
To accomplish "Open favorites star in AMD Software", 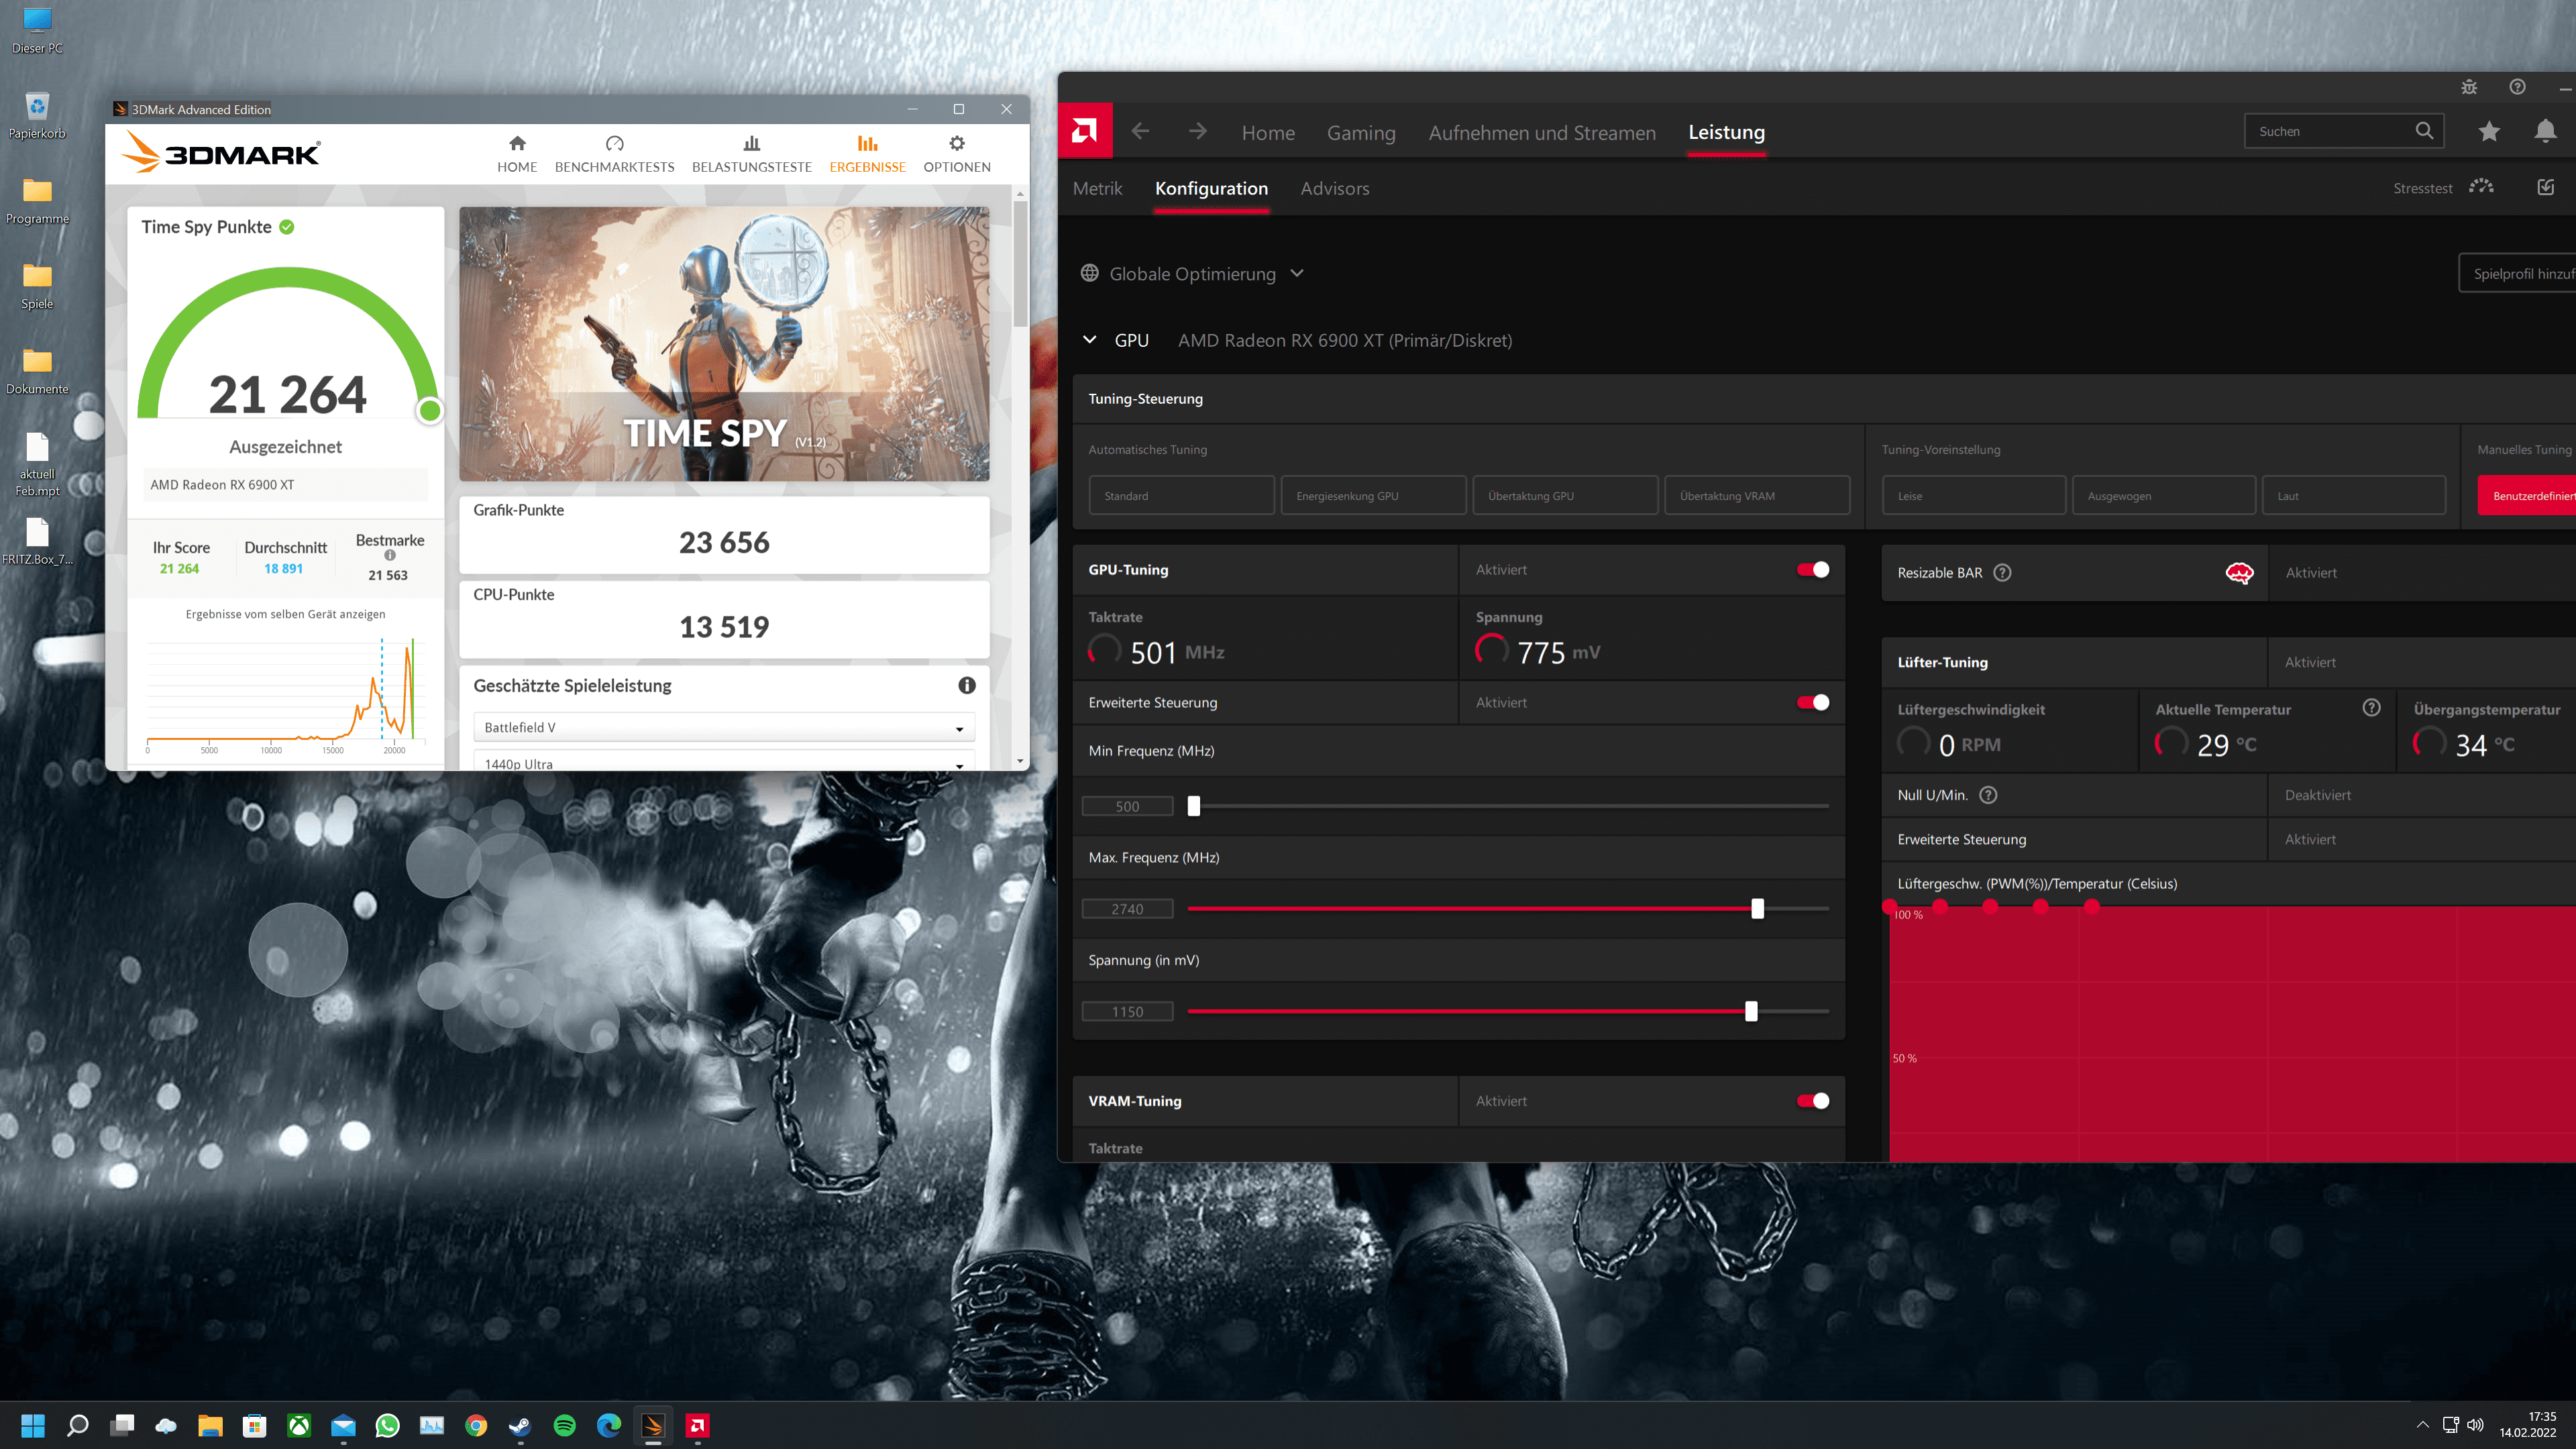I will pos(2489,131).
